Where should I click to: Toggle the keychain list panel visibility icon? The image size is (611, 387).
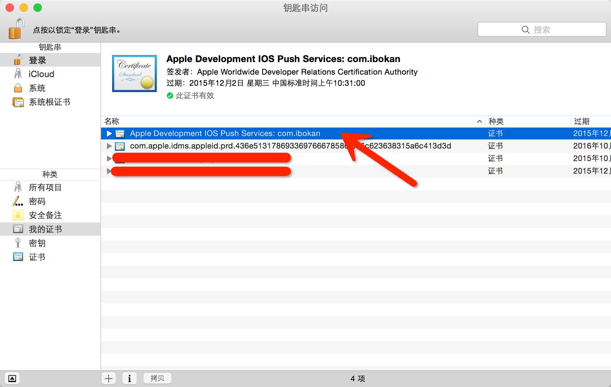pos(12,378)
